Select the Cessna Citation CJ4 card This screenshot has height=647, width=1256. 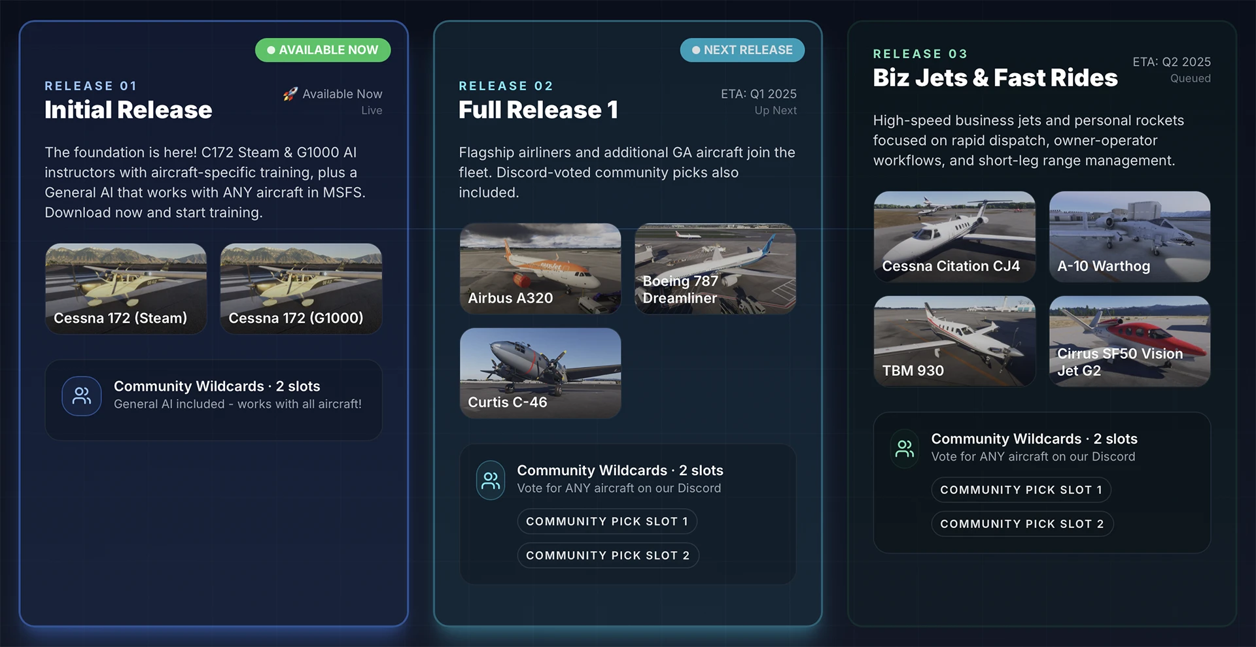[x=954, y=237]
